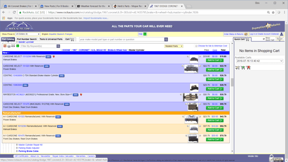Uncheck the Show Quick Cart checkbox
The image size is (288, 162).
[264, 39]
